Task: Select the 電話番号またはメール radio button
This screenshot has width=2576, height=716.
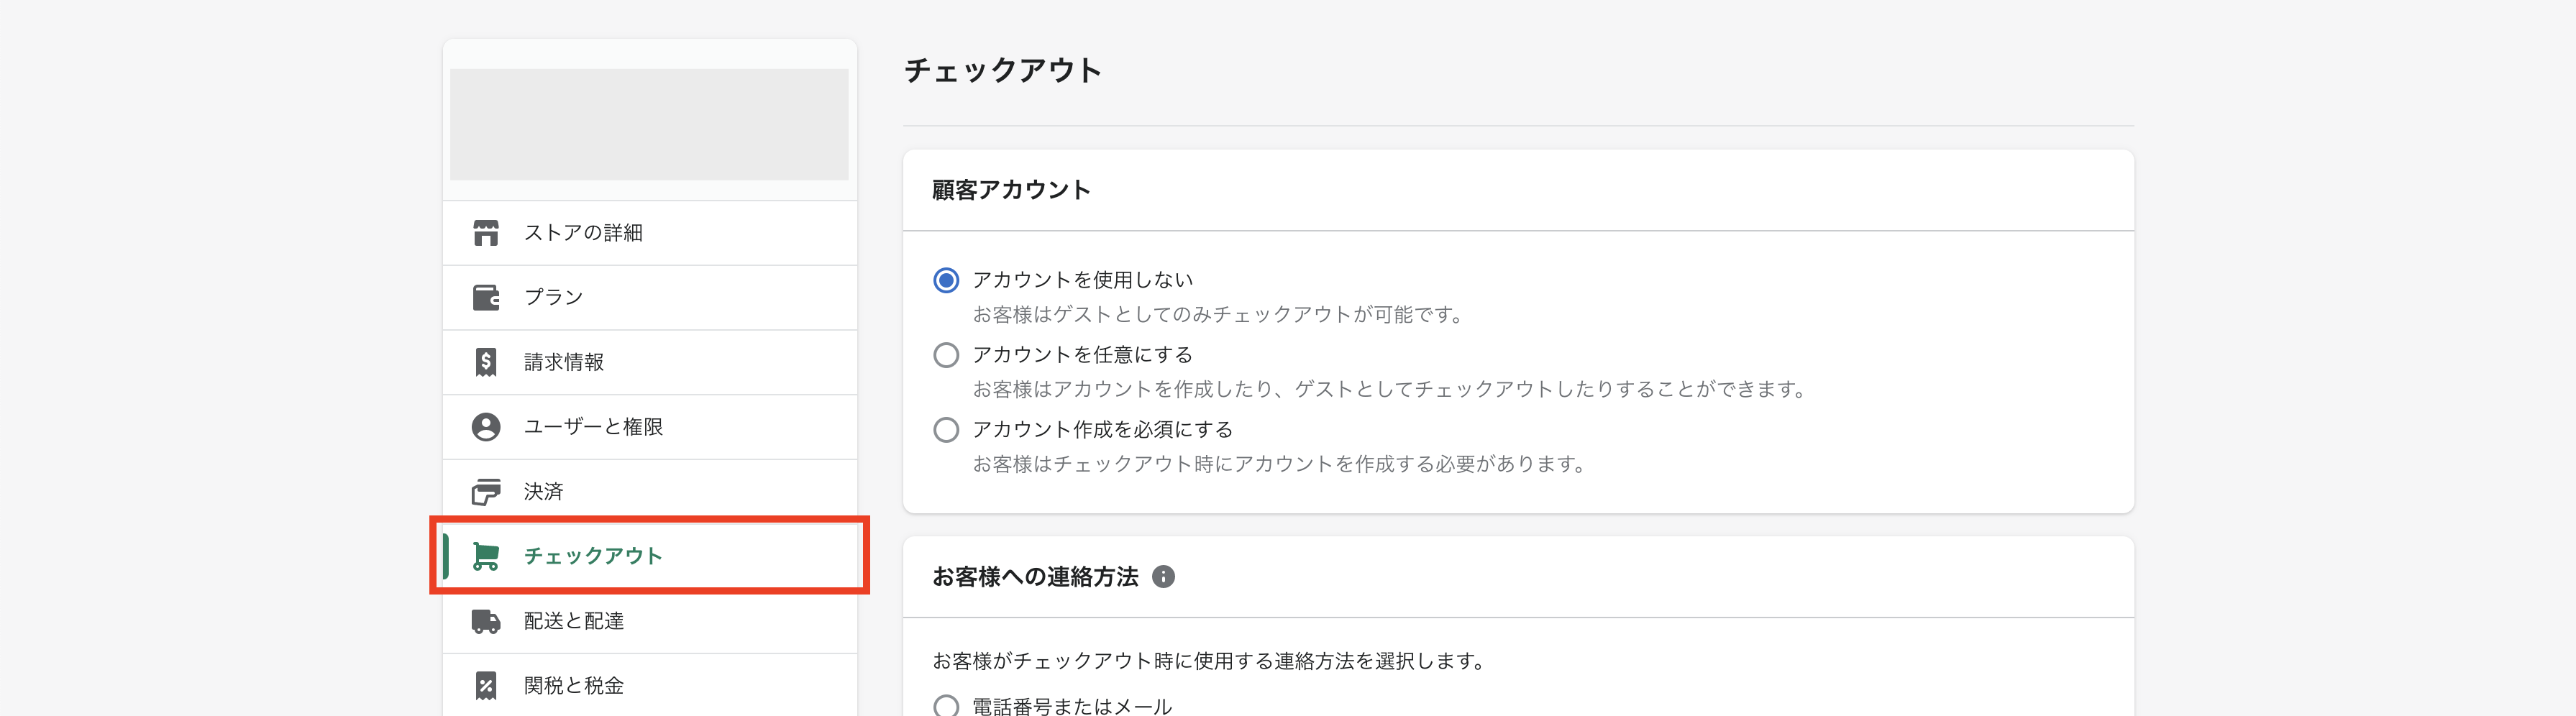Action: click(946, 706)
